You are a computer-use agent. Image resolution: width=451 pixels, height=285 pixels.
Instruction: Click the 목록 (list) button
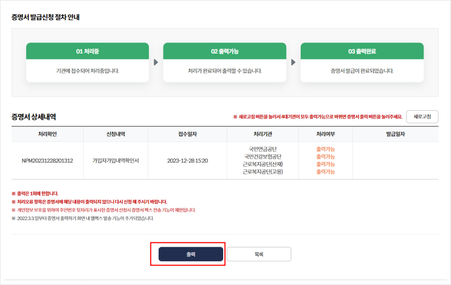(x=259, y=254)
